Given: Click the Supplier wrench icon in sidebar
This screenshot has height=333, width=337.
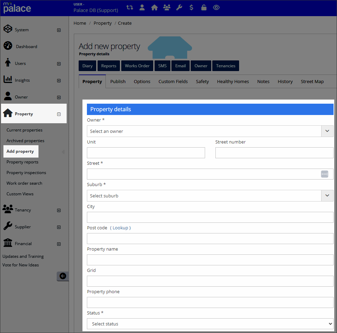Looking at the screenshot, I should point(8,226).
